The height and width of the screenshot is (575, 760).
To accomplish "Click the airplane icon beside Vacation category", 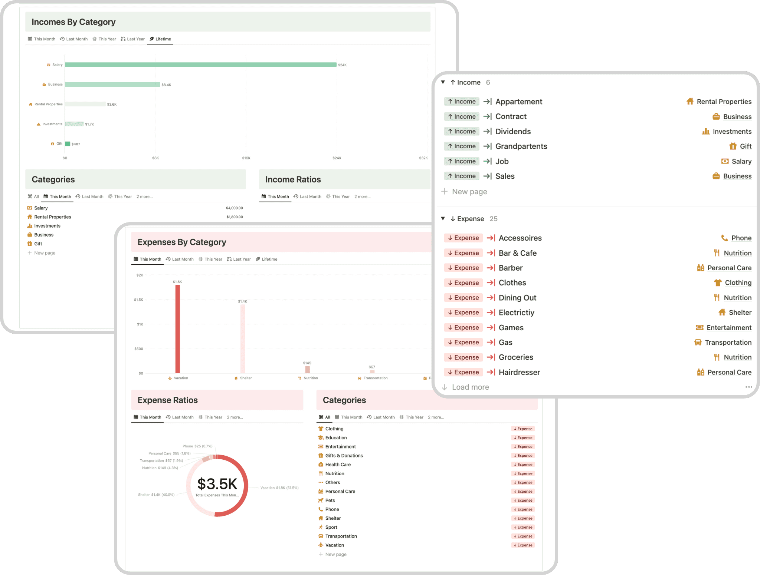I will coord(321,545).
